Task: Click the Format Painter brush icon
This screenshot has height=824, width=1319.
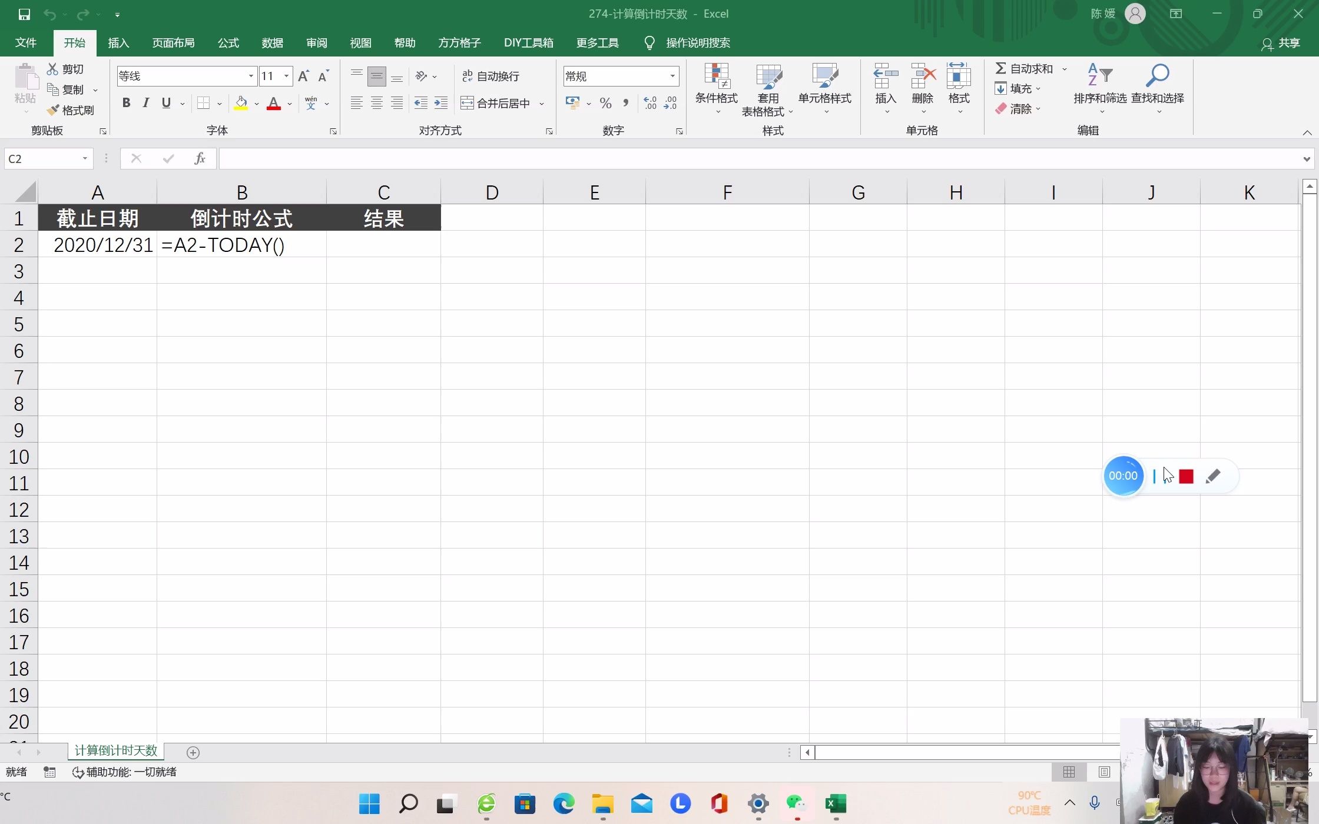Action: pos(54,110)
